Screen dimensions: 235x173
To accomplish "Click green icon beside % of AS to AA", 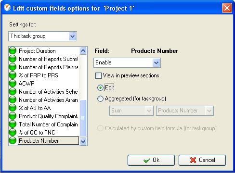I will pos(13,108).
